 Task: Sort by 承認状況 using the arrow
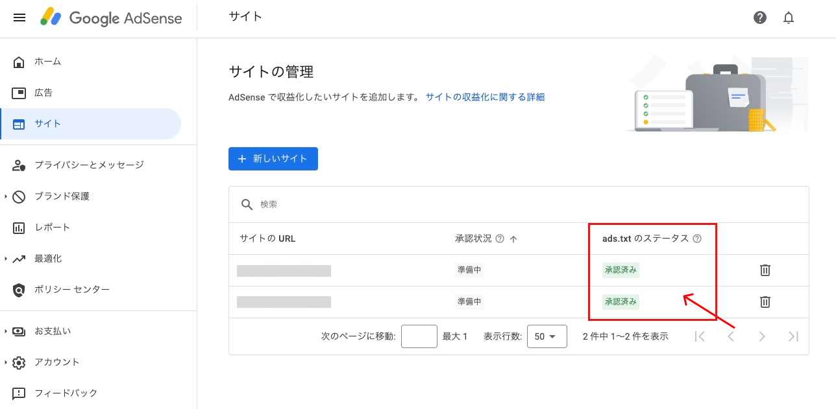[x=513, y=239]
